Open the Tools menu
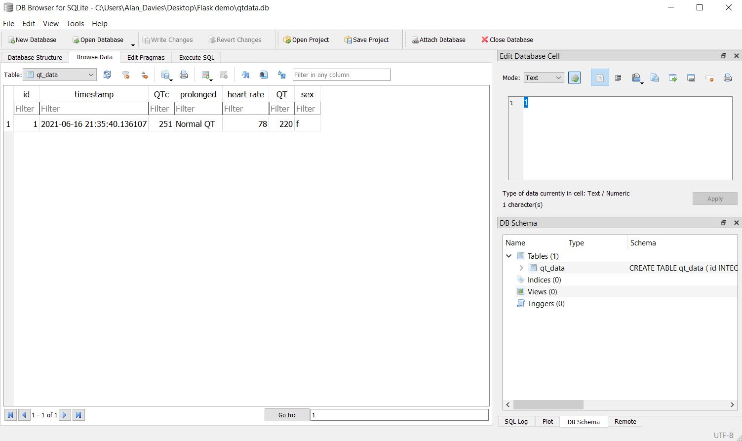Screen dimensions: 742x441 [75, 24]
